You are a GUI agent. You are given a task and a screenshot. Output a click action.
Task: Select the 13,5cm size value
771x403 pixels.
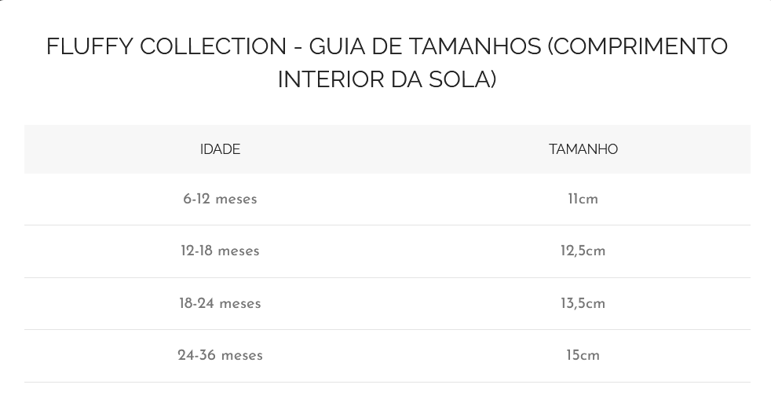coord(583,304)
